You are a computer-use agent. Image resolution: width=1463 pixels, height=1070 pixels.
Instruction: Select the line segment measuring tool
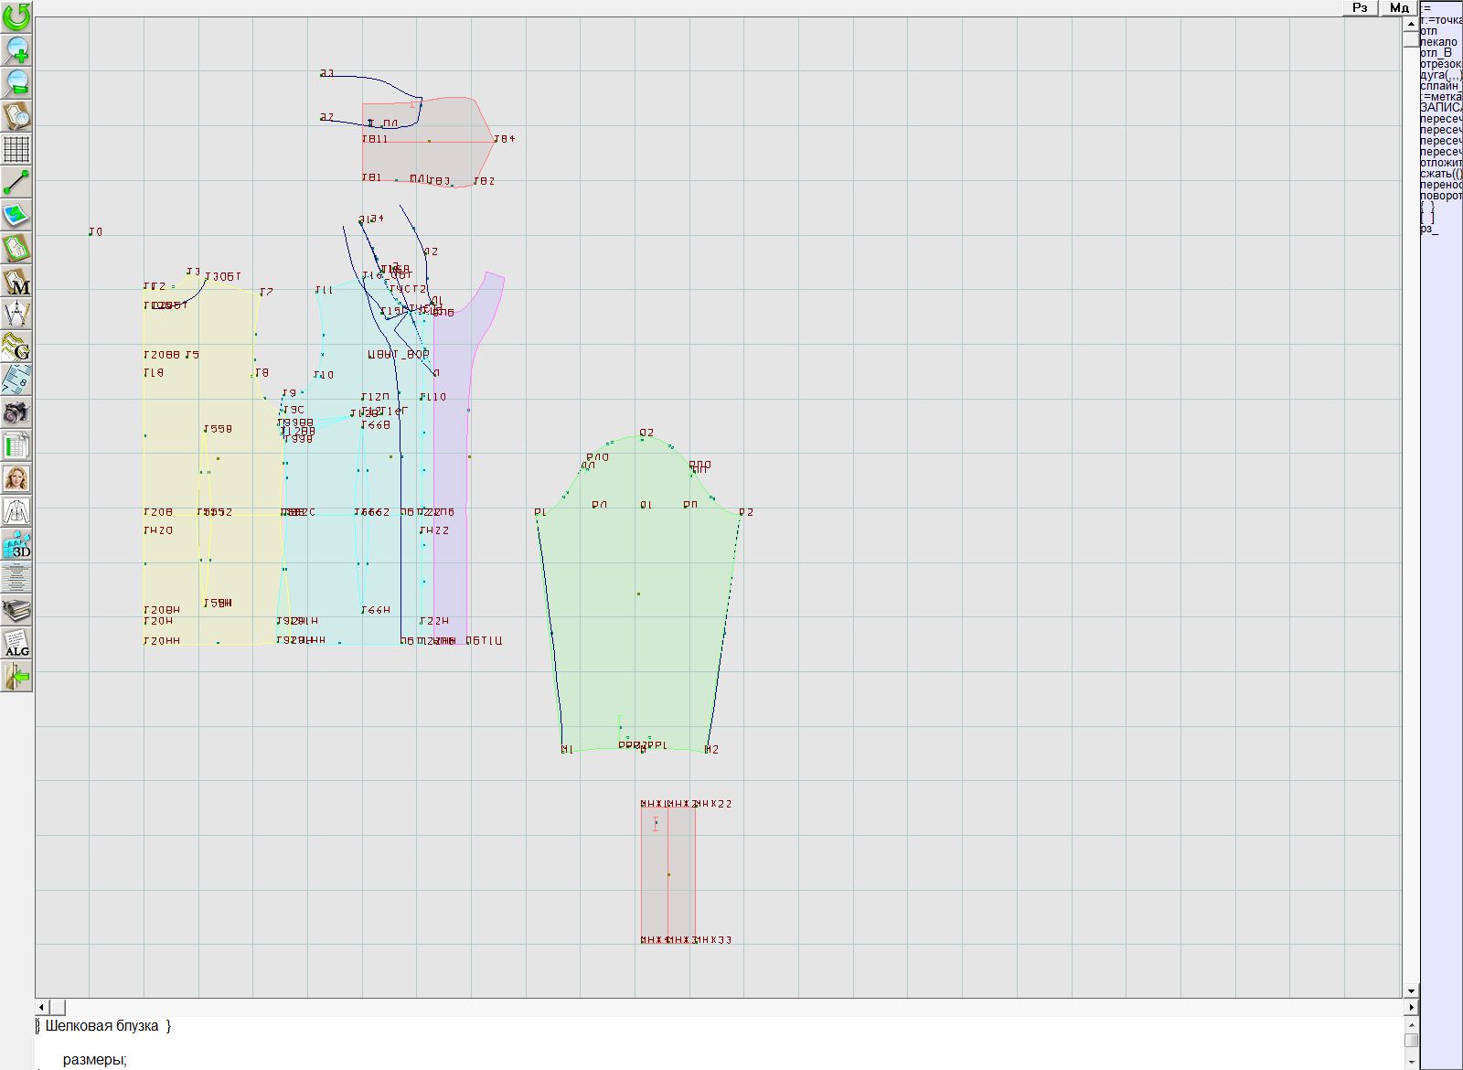(x=16, y=182)
